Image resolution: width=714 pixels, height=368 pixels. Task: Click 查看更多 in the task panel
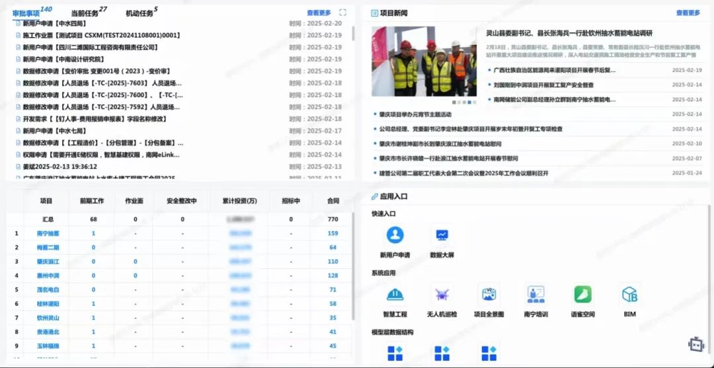319,13
